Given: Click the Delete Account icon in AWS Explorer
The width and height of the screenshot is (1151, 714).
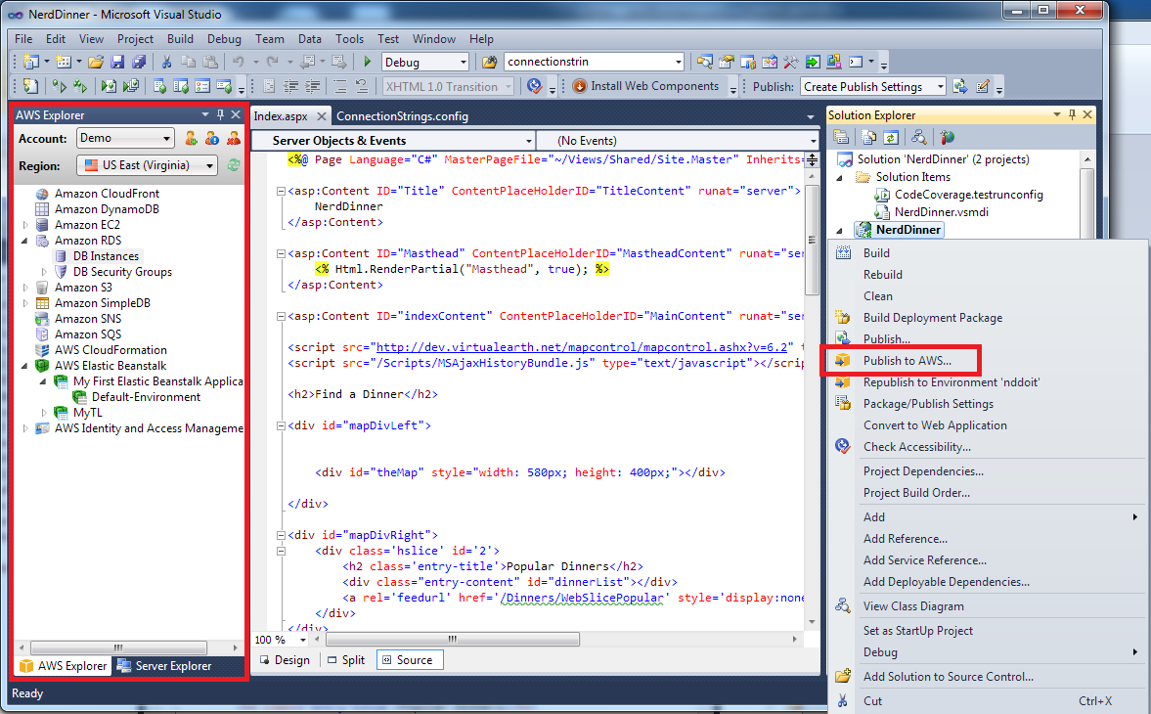Looking at the screenshot, I should (x=234, y=139).
